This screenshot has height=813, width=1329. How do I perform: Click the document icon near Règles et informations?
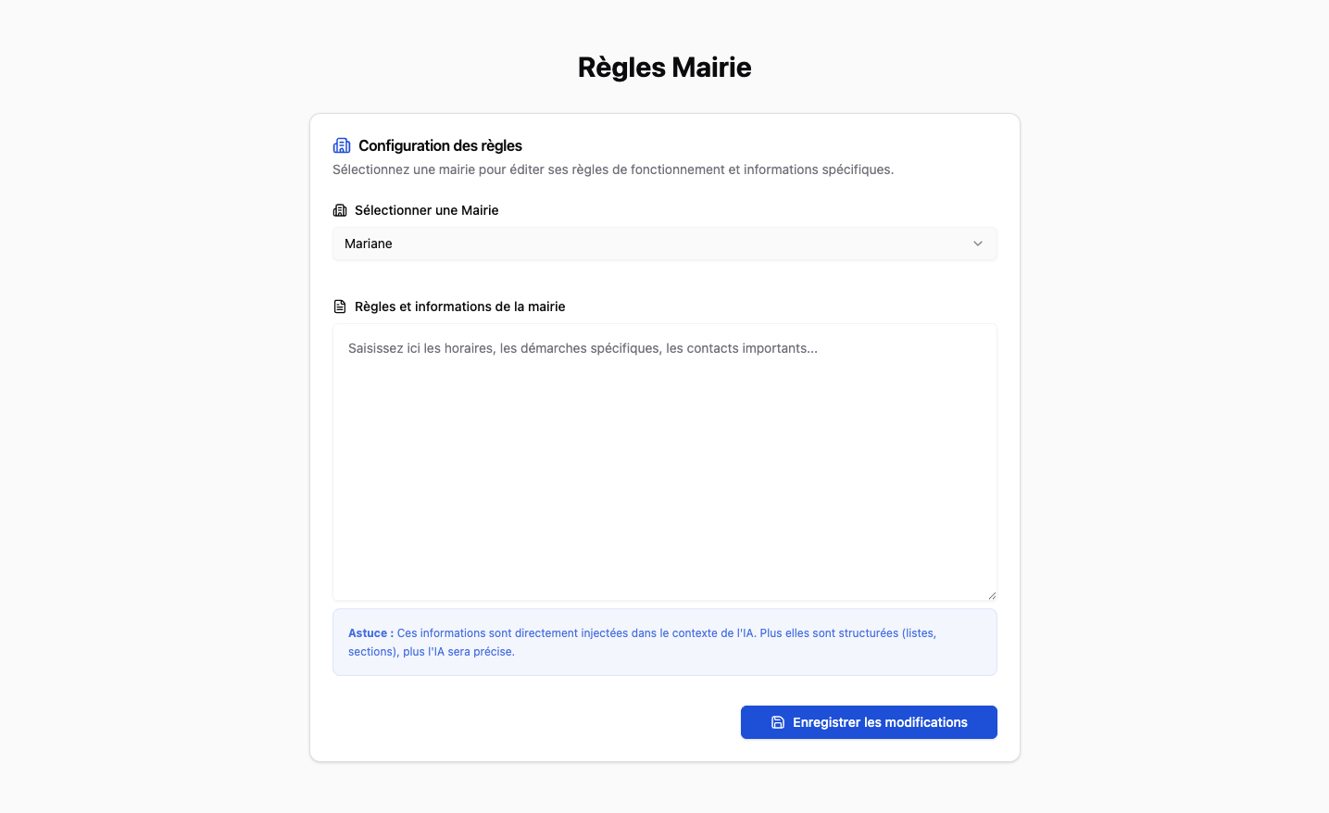point(339,306)
